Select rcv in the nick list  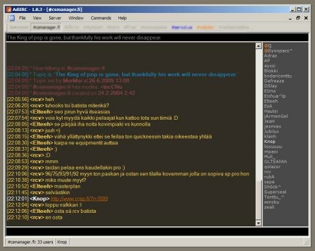[x=268, y=172]
